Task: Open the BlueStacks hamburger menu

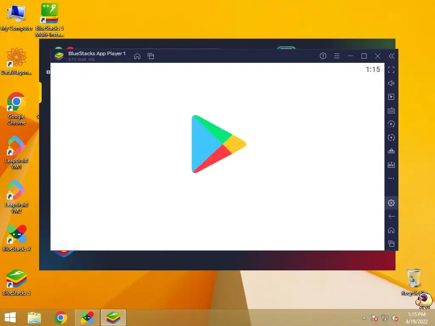Action: pos(337,56)
